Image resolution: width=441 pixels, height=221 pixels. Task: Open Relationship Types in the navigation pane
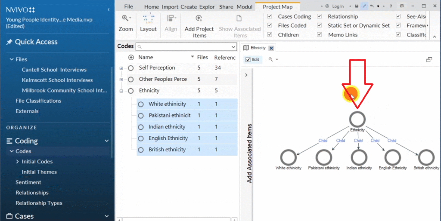point(39,203)
